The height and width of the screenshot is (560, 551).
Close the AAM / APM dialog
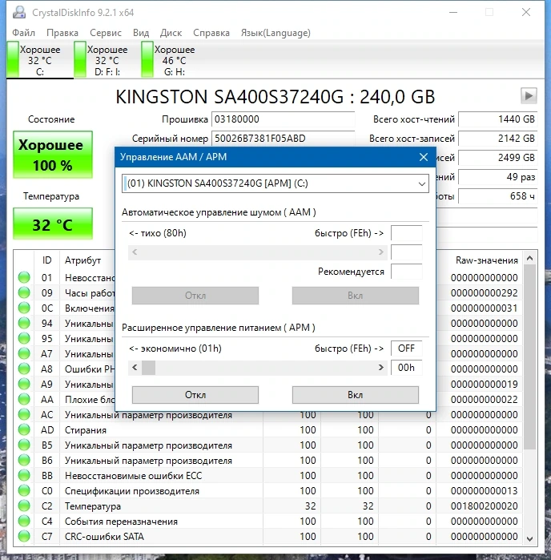click(424, 157)
